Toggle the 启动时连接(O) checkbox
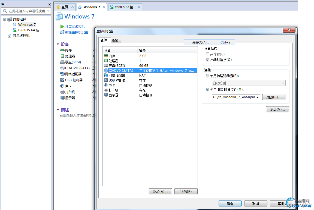The width and height of the screenshot is (314, 210). tap(207, 60)
